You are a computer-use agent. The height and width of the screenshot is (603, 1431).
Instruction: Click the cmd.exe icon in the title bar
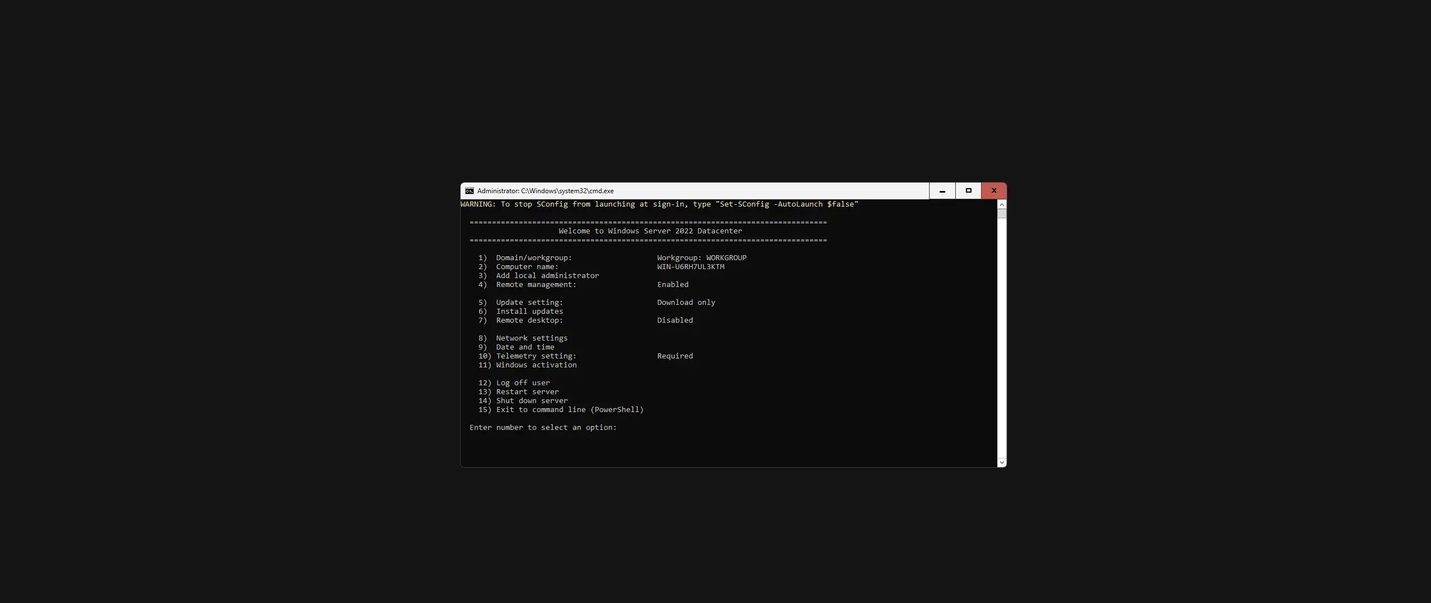469,190
